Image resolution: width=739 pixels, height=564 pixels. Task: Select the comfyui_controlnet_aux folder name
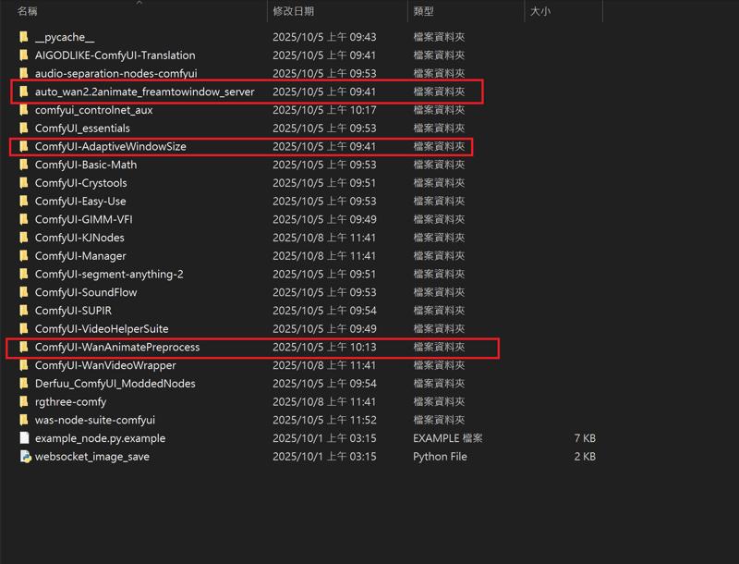pyautogui.click(x=94, y=110)
